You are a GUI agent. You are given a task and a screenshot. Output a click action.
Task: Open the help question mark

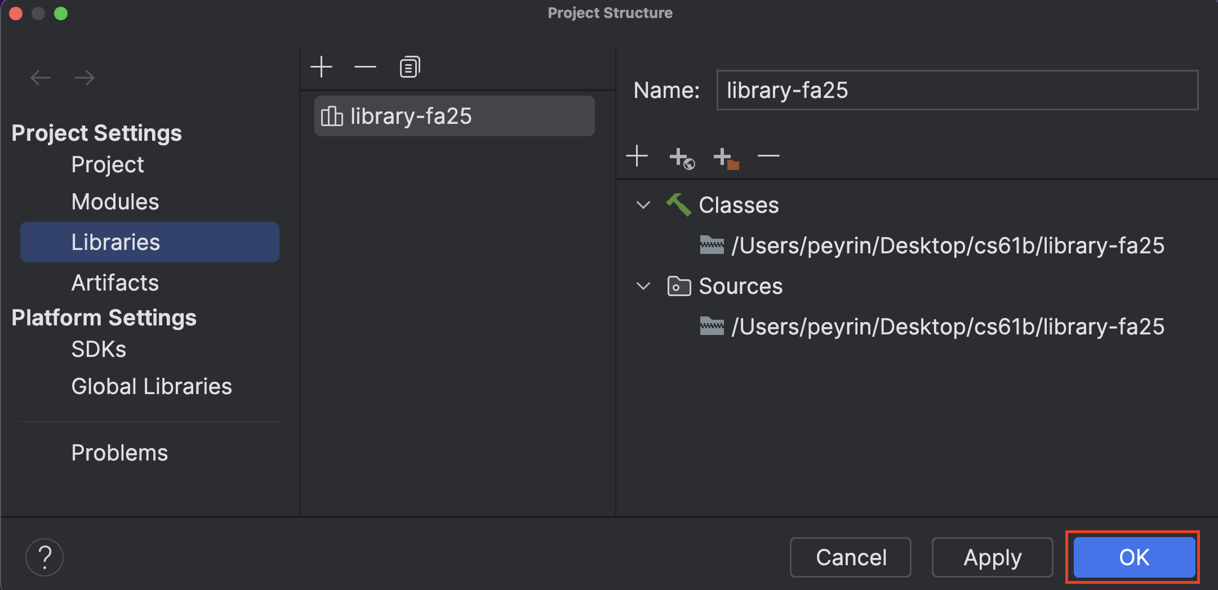click(45, 557)
